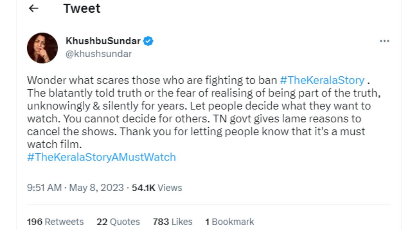Screen dimensions: 410x230
Task: Click the number 196 beside Retweets
Action: click(35, 222)
